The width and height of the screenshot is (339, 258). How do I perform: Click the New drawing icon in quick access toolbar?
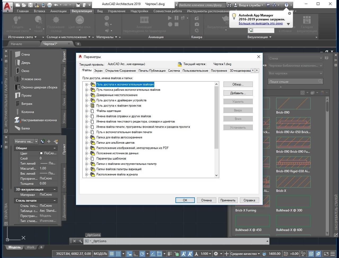pyautogui.click(x=17, y=5)
